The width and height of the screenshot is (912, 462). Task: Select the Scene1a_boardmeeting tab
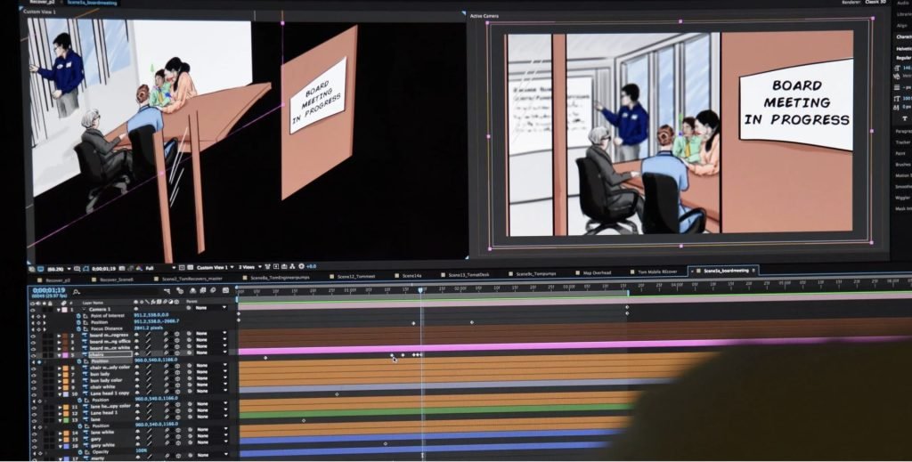pos(726,271)
